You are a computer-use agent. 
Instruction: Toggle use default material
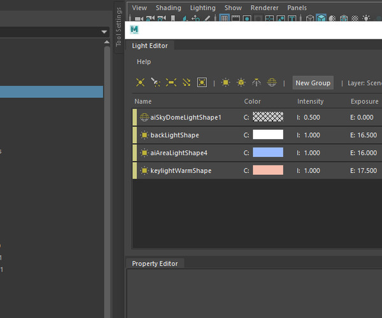(332, 18)
